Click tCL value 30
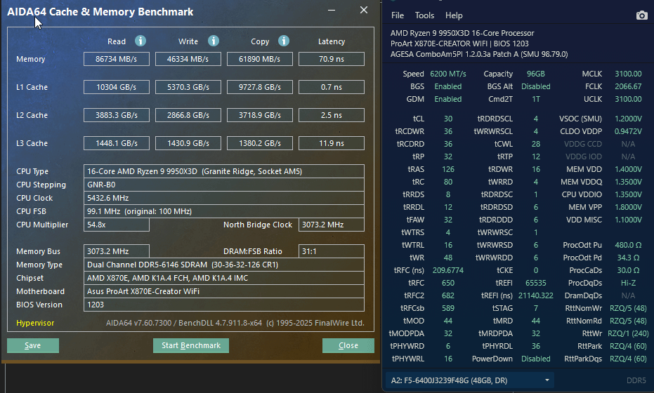Image resolution: width=654 pixels, height=393 pixels. pos(448,119)
